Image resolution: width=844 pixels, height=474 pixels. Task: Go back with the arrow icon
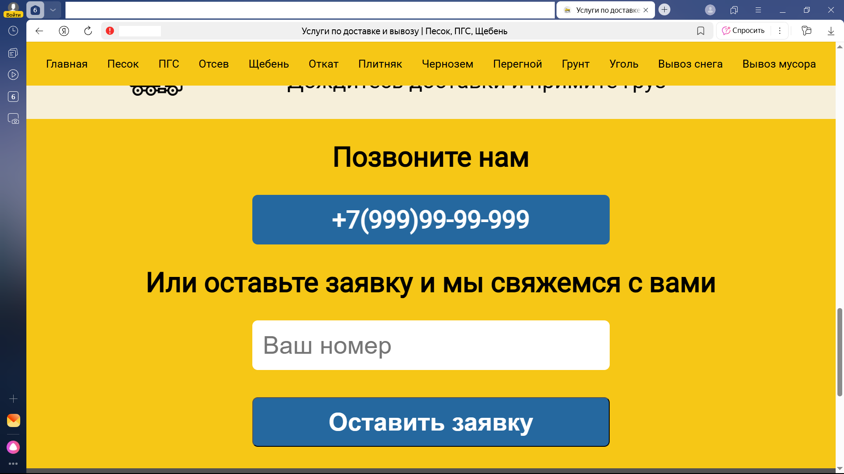[x=39, y=31]
